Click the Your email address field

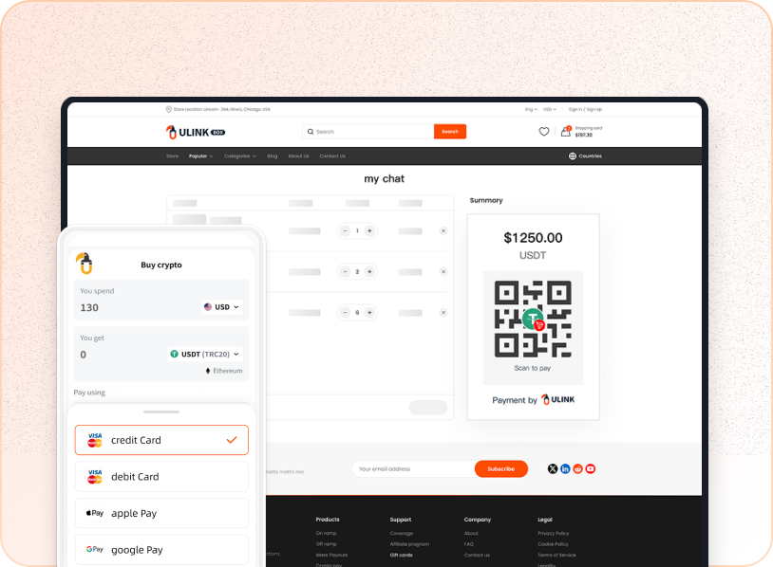(413, 468)
